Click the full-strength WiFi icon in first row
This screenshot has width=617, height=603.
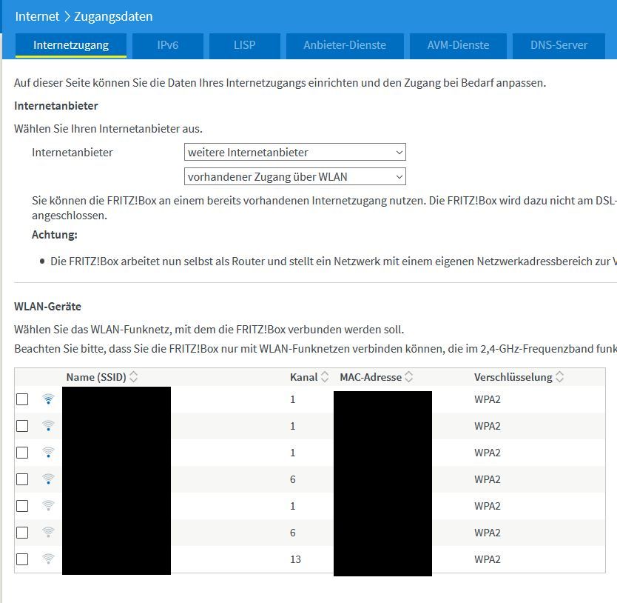pyautogui.click(x=48, y=399)
